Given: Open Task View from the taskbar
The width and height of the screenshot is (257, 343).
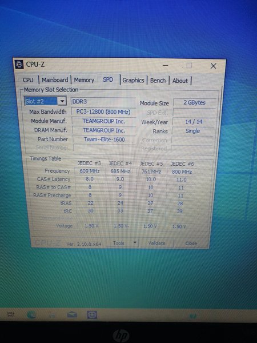Looking at the screenshot, I should point(11,315).
